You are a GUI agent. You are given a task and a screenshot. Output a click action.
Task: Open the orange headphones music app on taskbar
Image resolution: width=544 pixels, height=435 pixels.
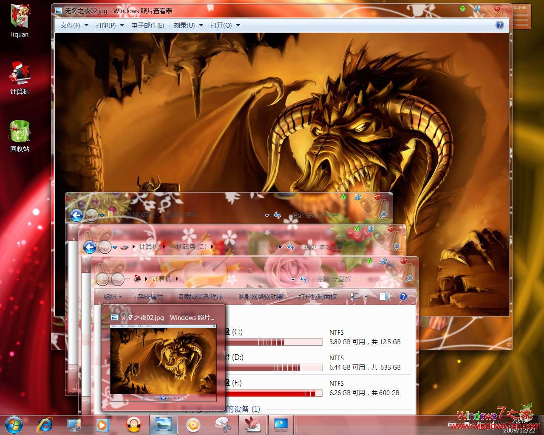point(134,425)
